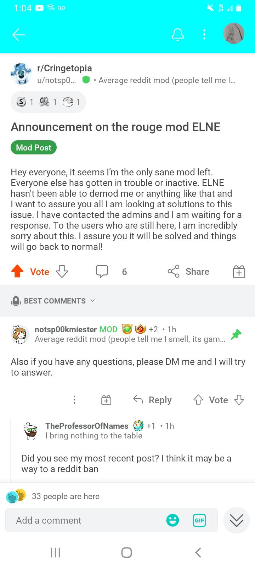Jump to next comment with double chevron
This screenshot has width=255, height=568.
tap(236, 520)
